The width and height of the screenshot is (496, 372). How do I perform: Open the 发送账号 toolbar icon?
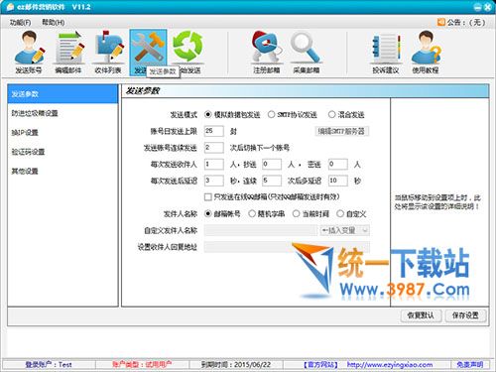29,53
